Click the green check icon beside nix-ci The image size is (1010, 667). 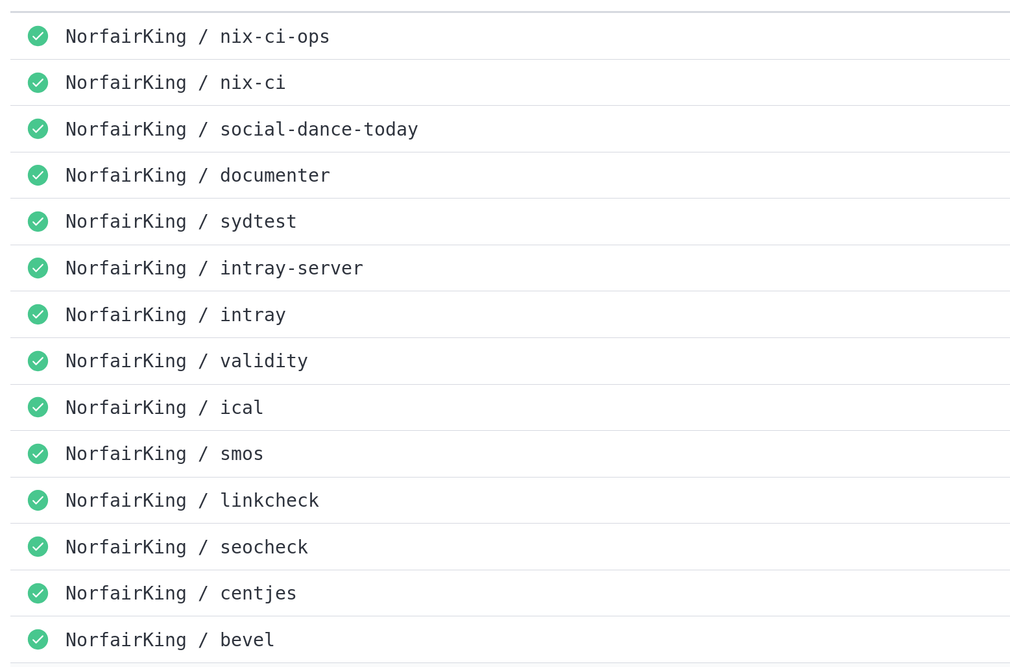(x=38, y=82)
